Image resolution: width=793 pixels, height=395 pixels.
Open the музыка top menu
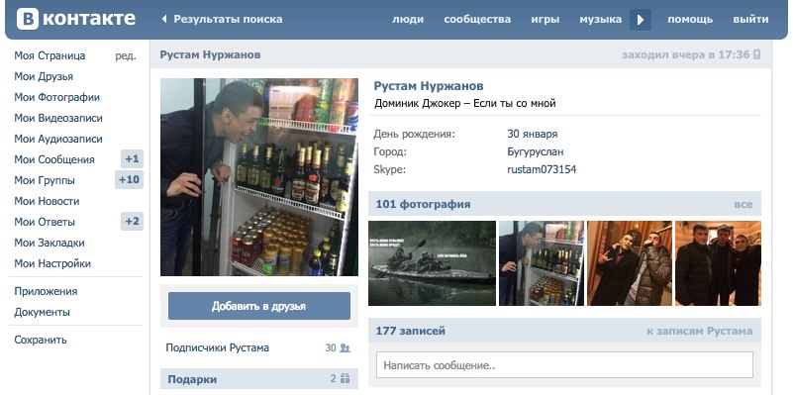pyautogui.click(x=600, y=19)
